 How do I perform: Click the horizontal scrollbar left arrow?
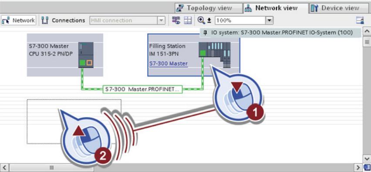click(4, 168)
